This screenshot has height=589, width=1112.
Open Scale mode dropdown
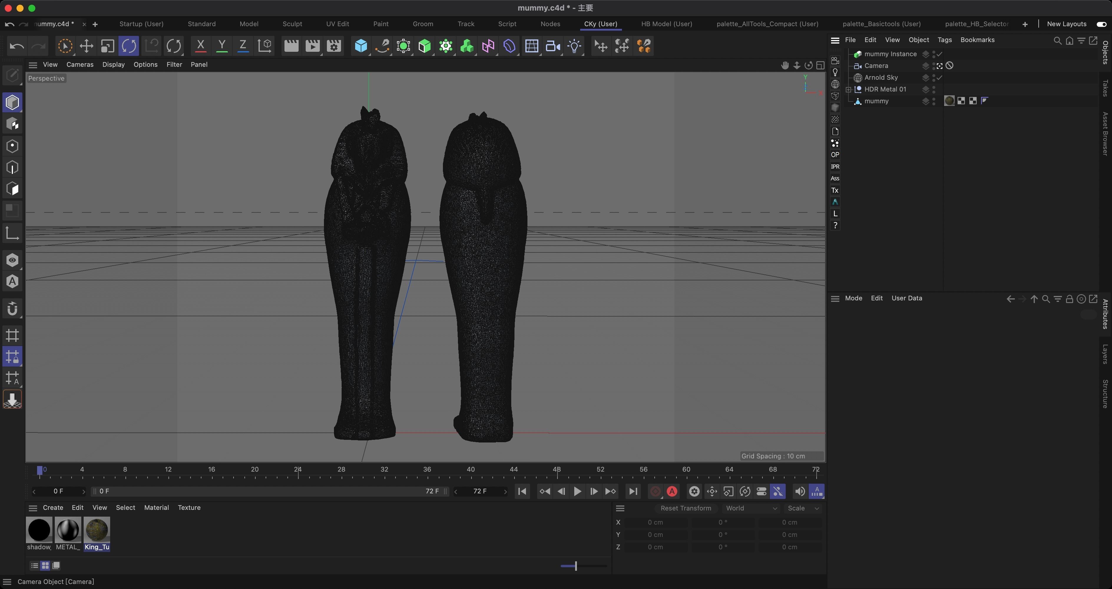pos(803,508)
